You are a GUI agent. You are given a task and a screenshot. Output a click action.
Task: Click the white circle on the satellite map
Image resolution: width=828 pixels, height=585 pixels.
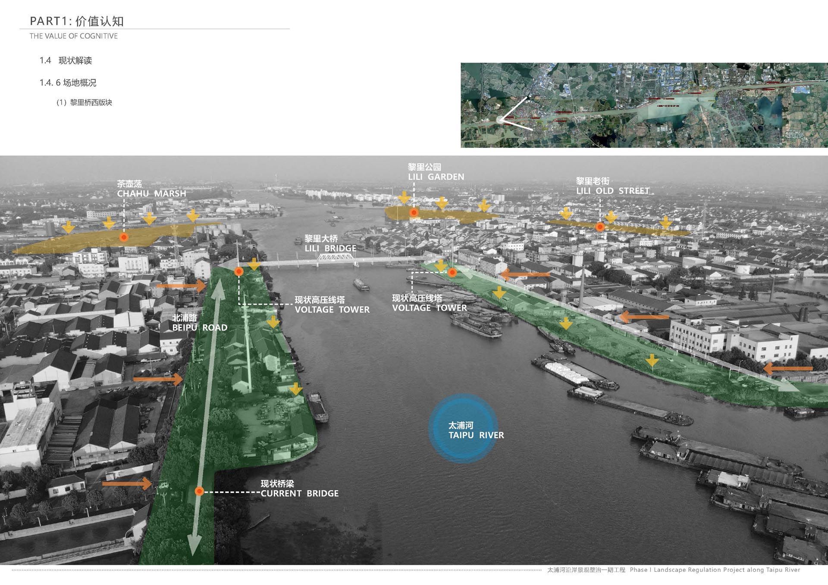tap(500, 120)
